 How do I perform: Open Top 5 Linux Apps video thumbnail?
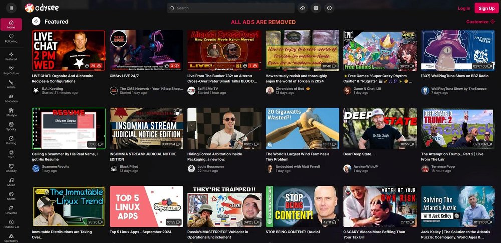tap(146, 206)
